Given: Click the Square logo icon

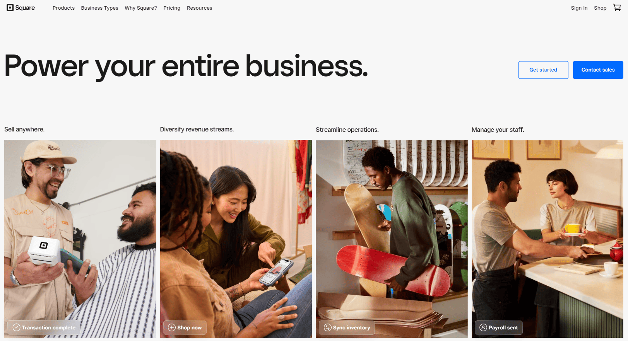Looking at the screenshot, I should coord(10,8).
